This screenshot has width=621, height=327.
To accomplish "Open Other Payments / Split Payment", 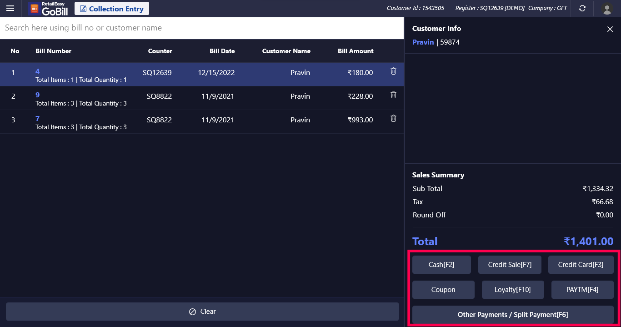I will point(513,315).
